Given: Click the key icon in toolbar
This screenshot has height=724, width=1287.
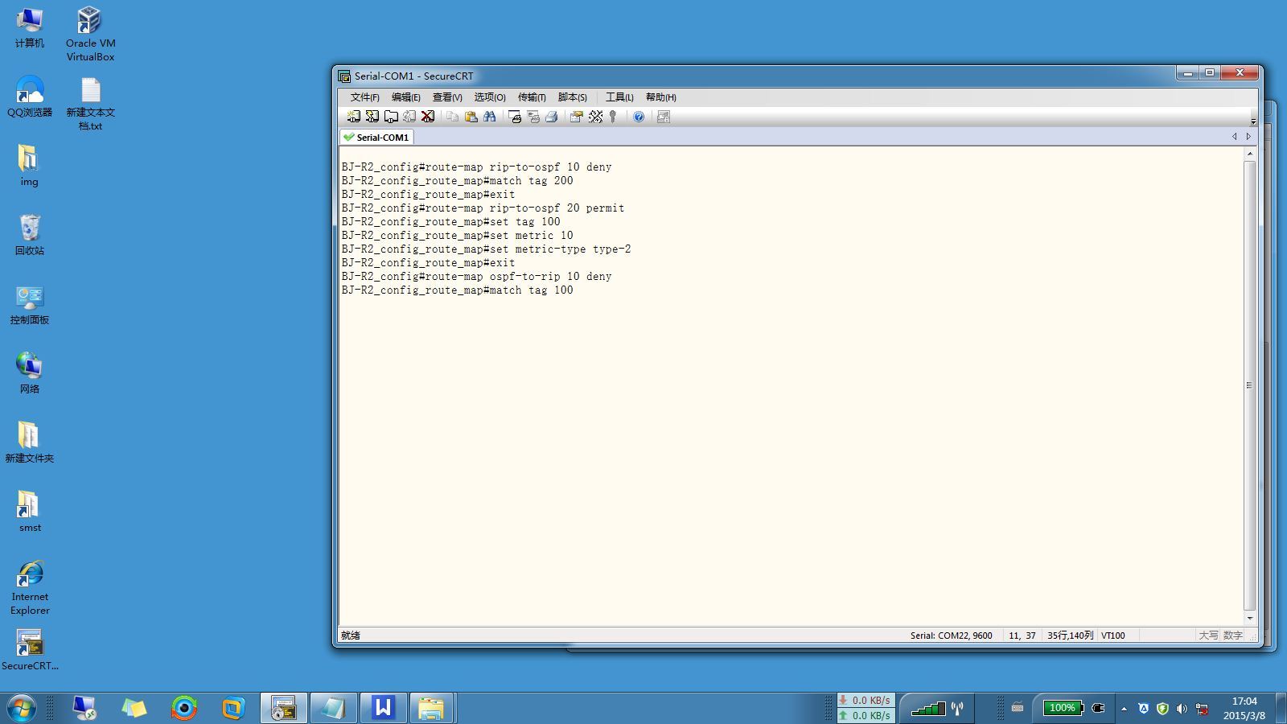Looking at the screenshot, I should (x=613, y=117).
